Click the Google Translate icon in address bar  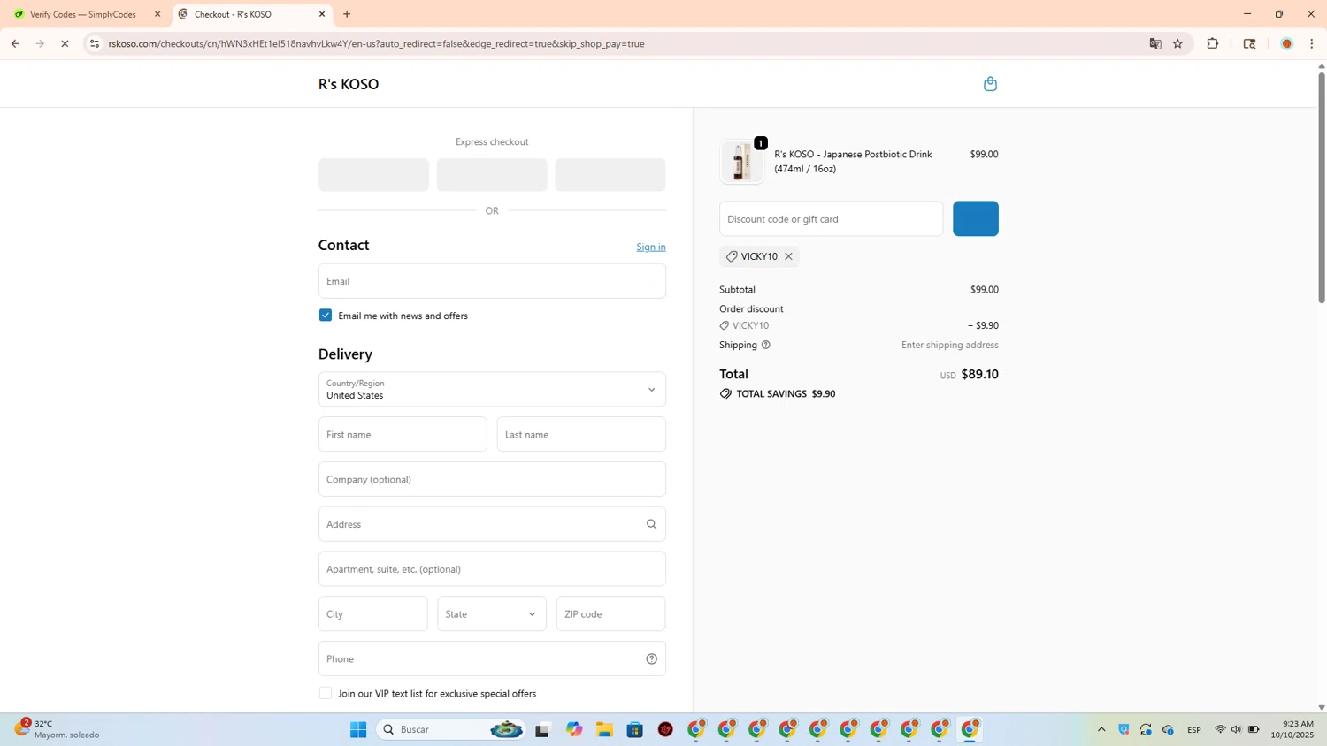(1155, 43)
